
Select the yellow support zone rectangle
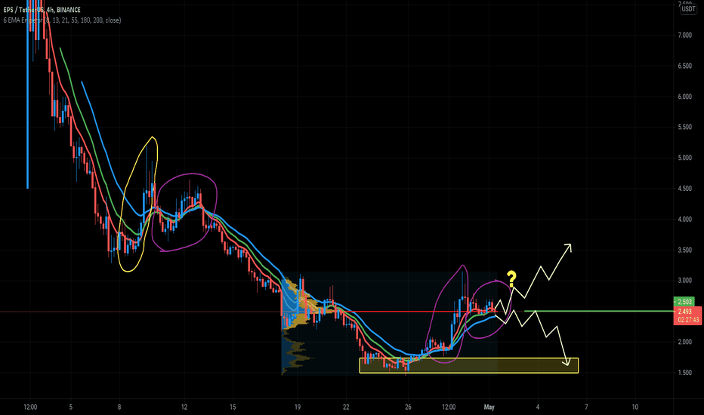point(469,365)
